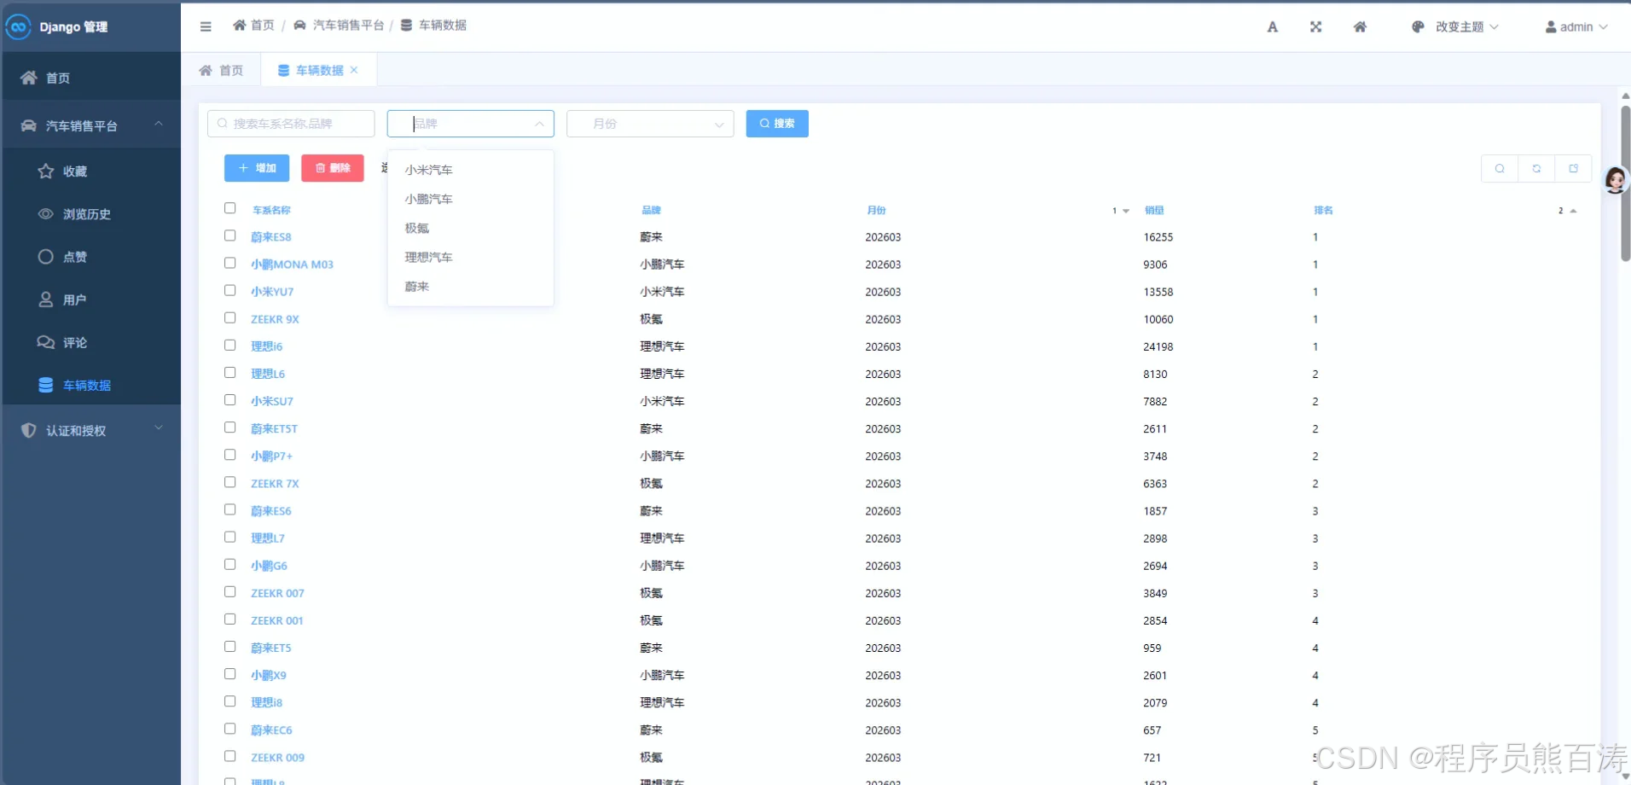Check the box for 小鹏MONA M03 row
The height and width of the screenshot is (785, 1631).
pos(229,263)
